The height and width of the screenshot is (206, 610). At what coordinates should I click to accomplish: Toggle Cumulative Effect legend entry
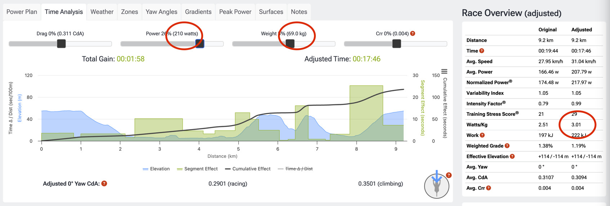pyautogui.click(x=248, y=169)
